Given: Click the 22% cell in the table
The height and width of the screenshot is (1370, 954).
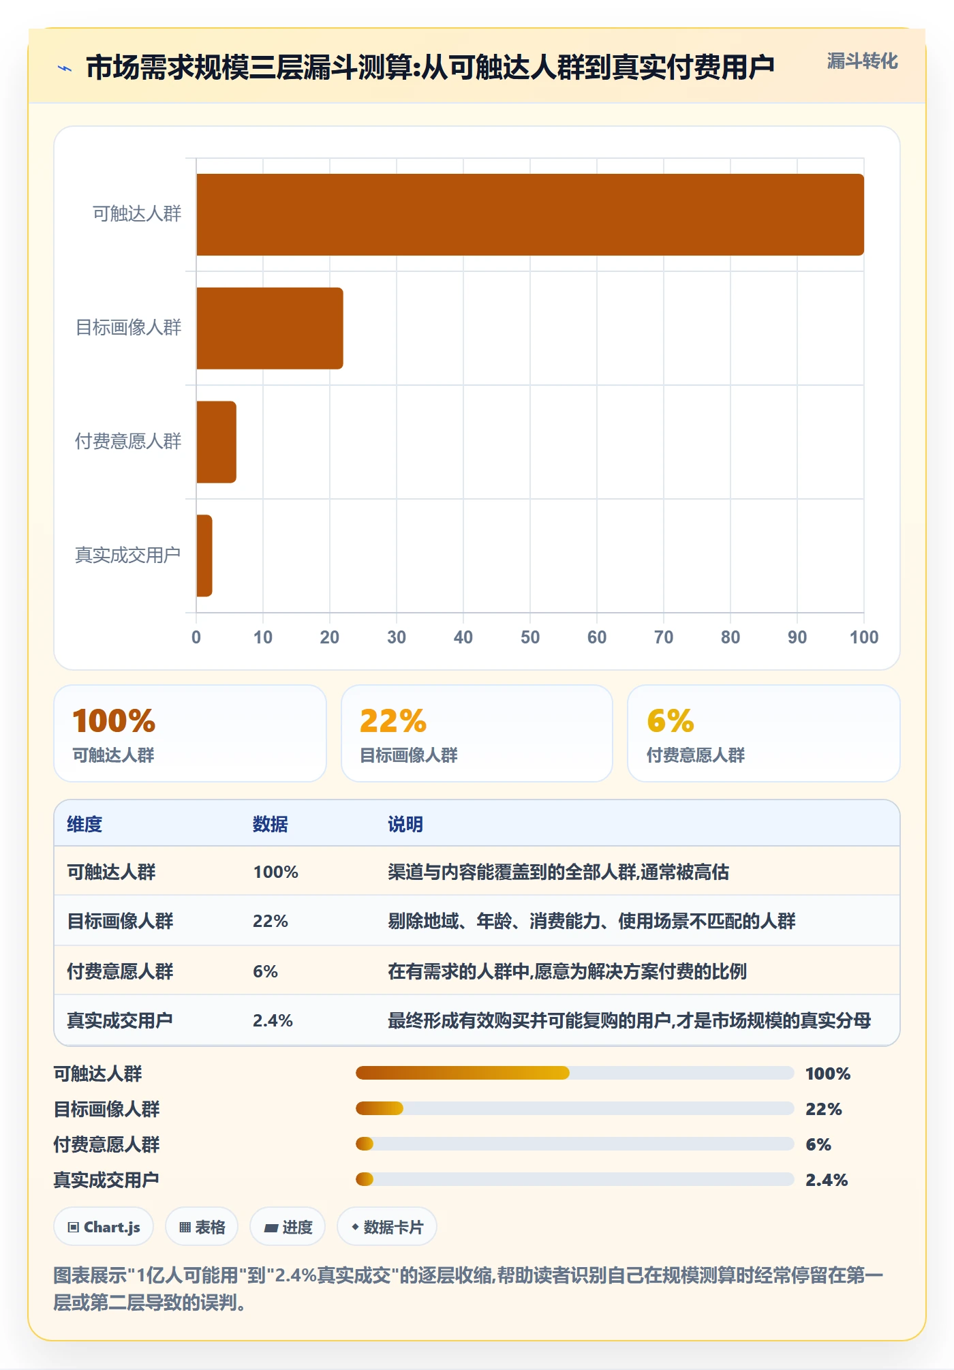Looking at the screenshot, I should (271, 921).
